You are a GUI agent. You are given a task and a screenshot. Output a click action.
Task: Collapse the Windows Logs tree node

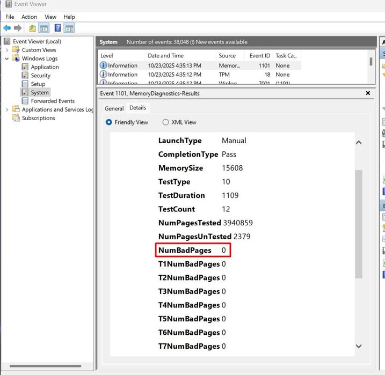pyautogui.click(x=7, y=58)
